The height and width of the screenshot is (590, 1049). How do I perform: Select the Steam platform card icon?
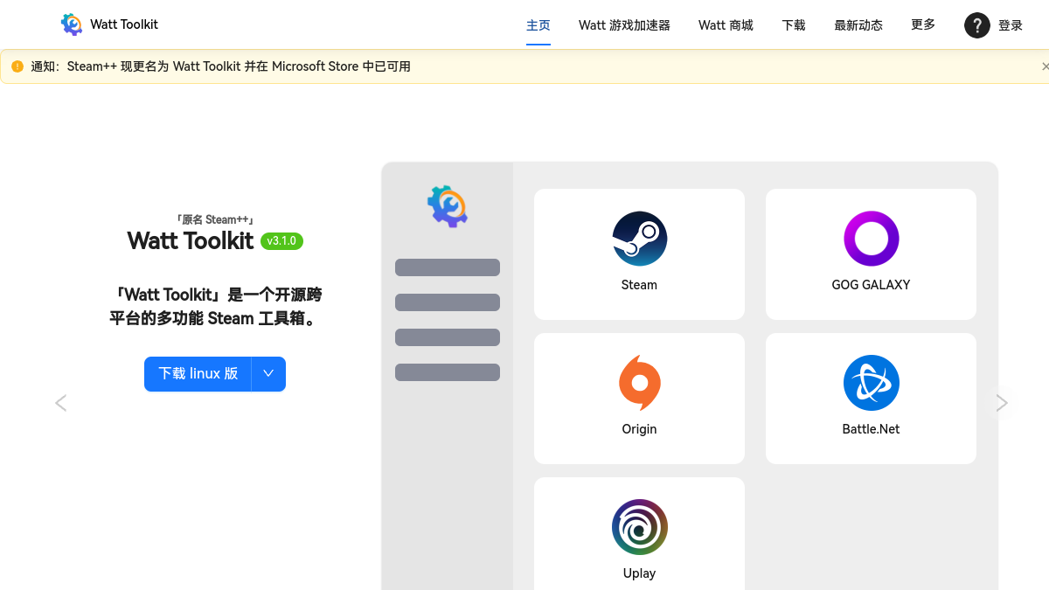(x=639, y=239)
